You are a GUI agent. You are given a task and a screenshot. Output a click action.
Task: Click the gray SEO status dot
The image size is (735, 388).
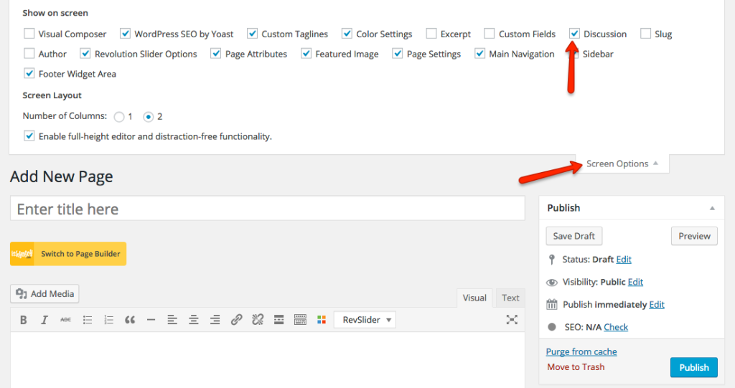552,327
